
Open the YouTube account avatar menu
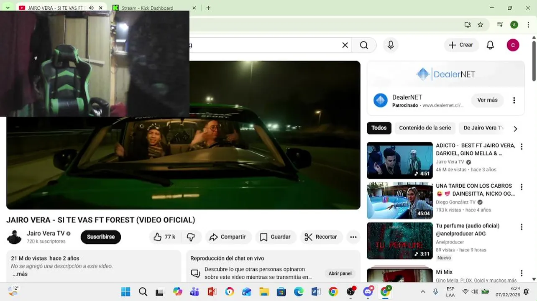pos(513,45)
